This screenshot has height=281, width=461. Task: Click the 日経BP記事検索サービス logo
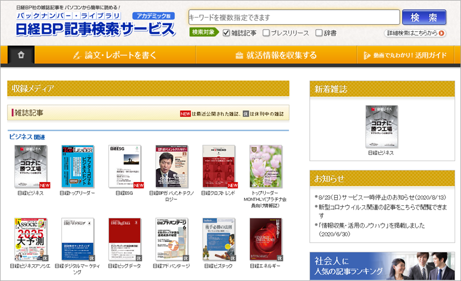pos(96,29)
